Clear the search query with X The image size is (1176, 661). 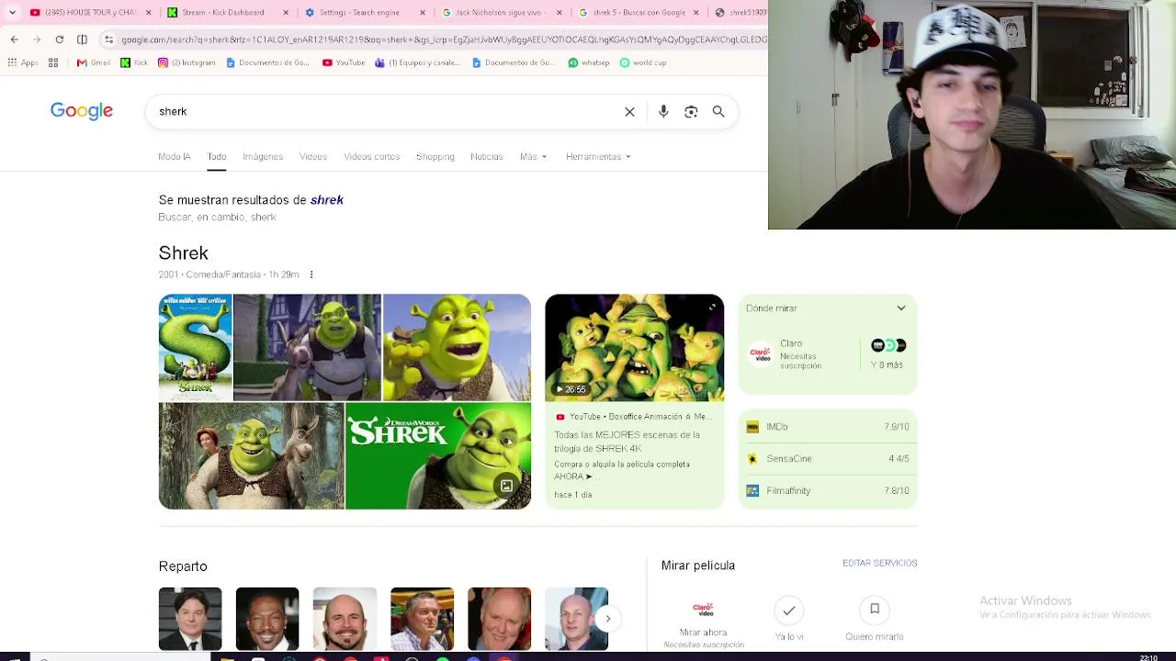pos(629,112)
